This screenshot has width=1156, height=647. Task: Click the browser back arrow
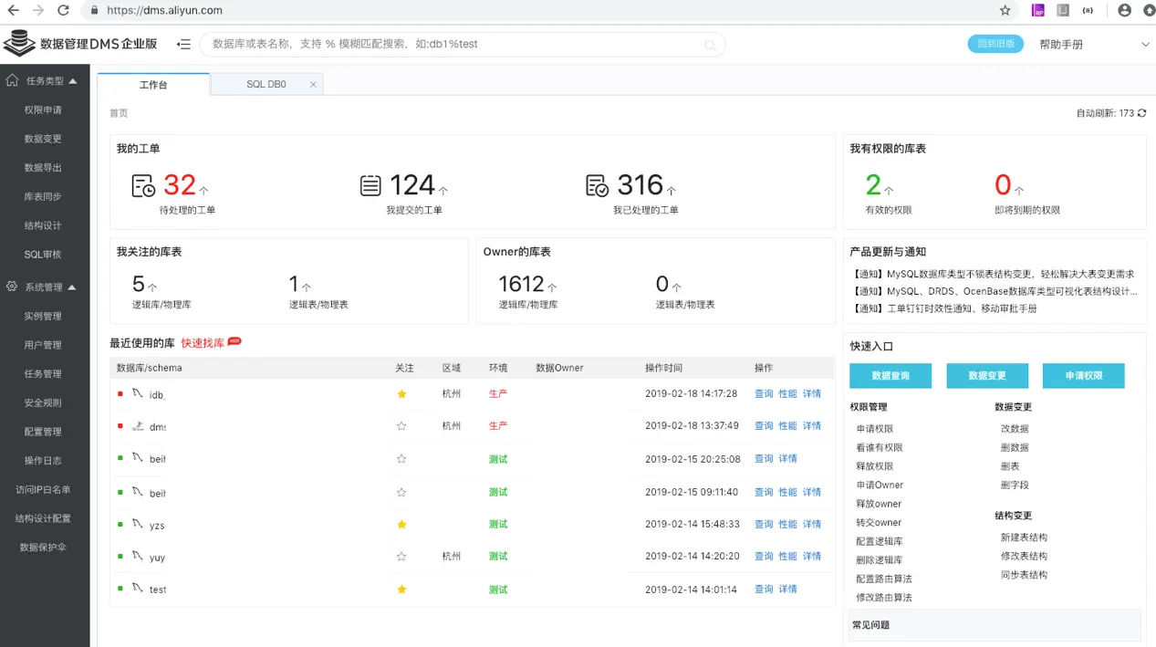tap(14, 10)
